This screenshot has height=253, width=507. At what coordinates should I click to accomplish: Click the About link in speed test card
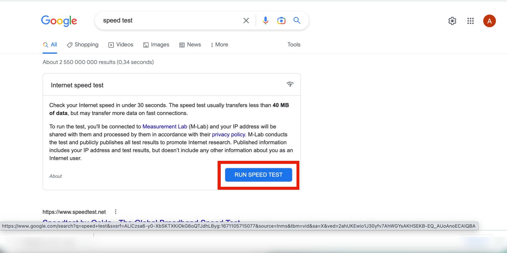point(56,176)
